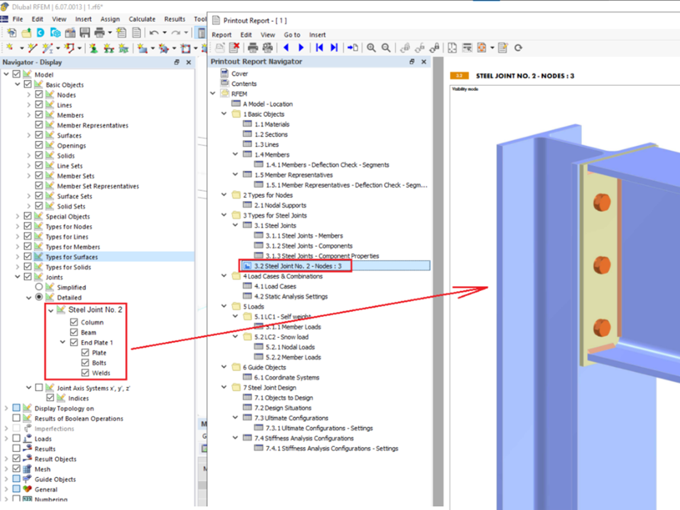Screen dimensions: 680x510
Task: Uncheck the Beam checkbox under Steel Joint
Action: coord(74,332)
